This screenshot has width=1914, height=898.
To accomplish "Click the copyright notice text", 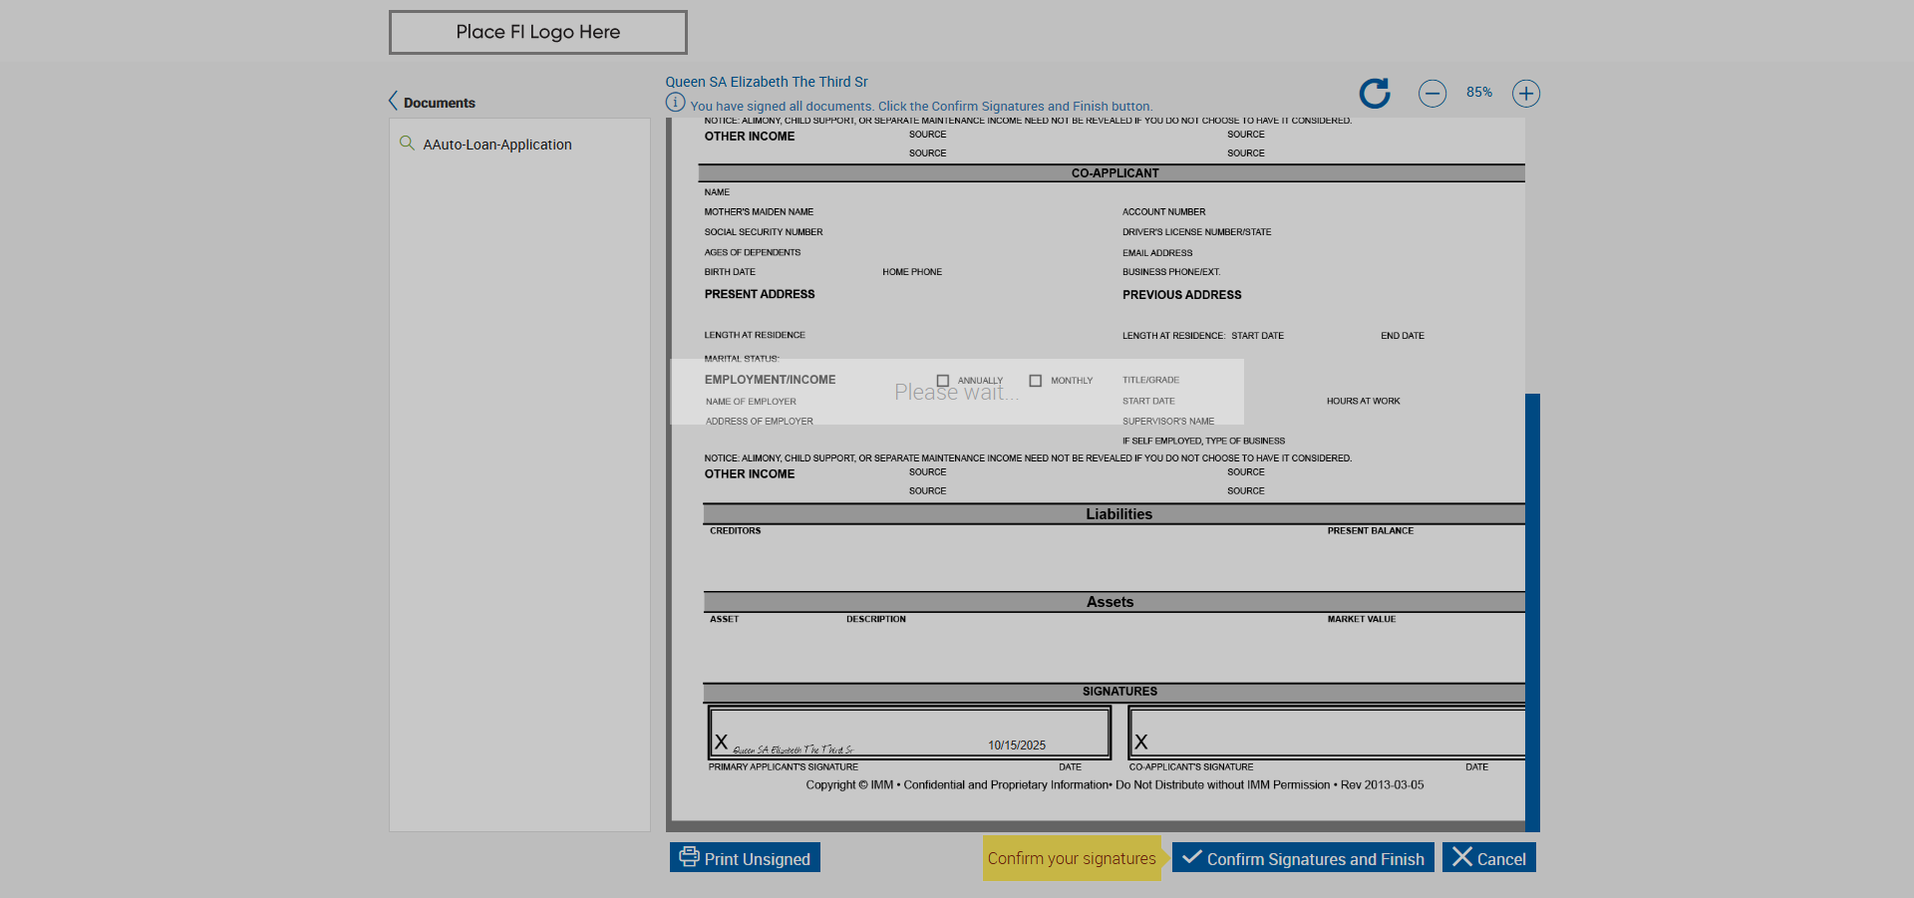I will (1115, 785).
